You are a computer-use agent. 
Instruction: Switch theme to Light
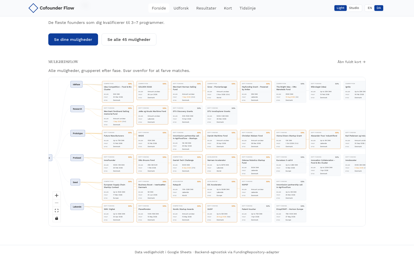coord(340,8)
